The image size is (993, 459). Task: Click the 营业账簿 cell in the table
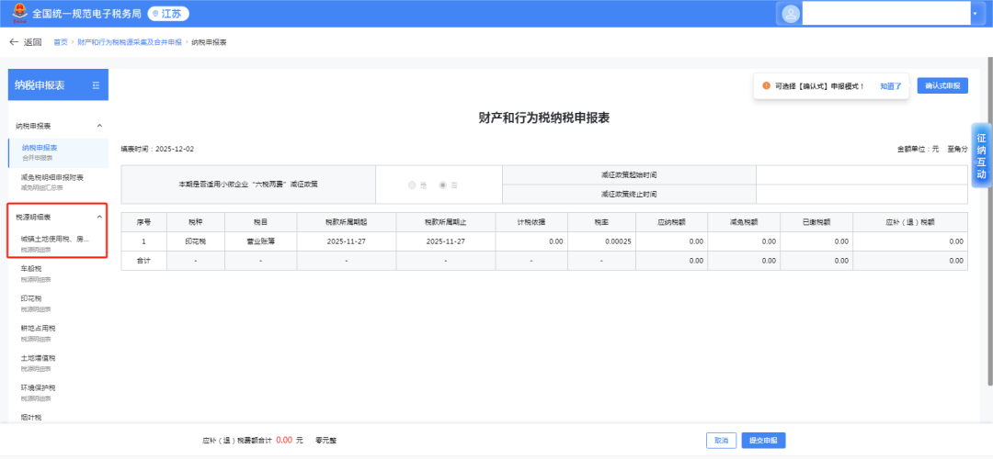[261, 241]
